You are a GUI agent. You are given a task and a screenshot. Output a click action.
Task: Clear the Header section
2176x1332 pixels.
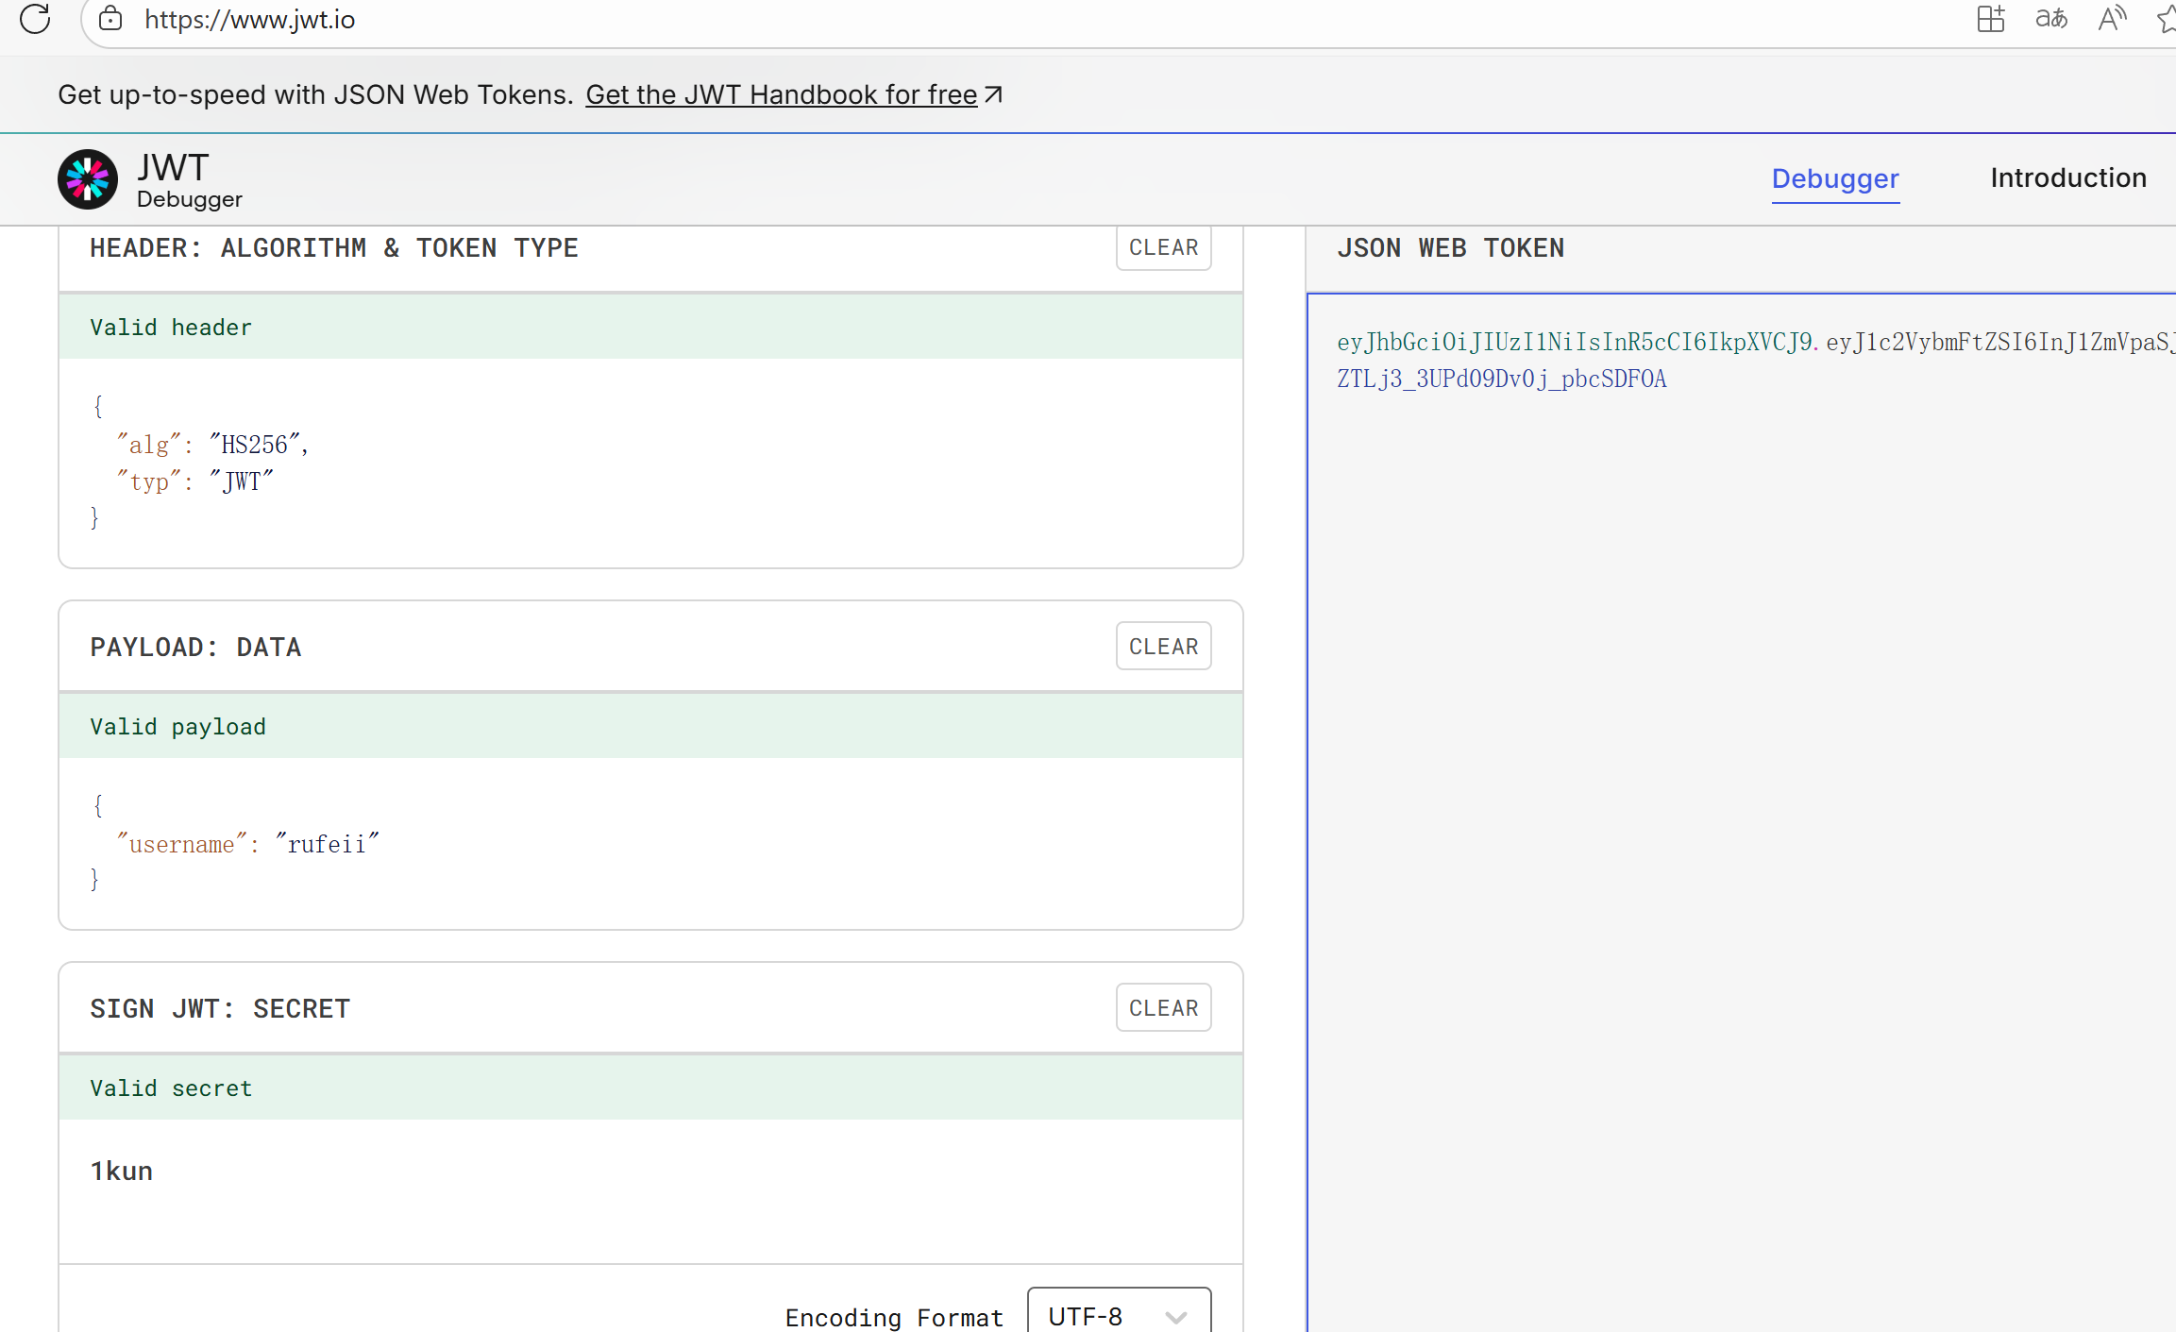pyautogui.click(x=1163, y=247)
